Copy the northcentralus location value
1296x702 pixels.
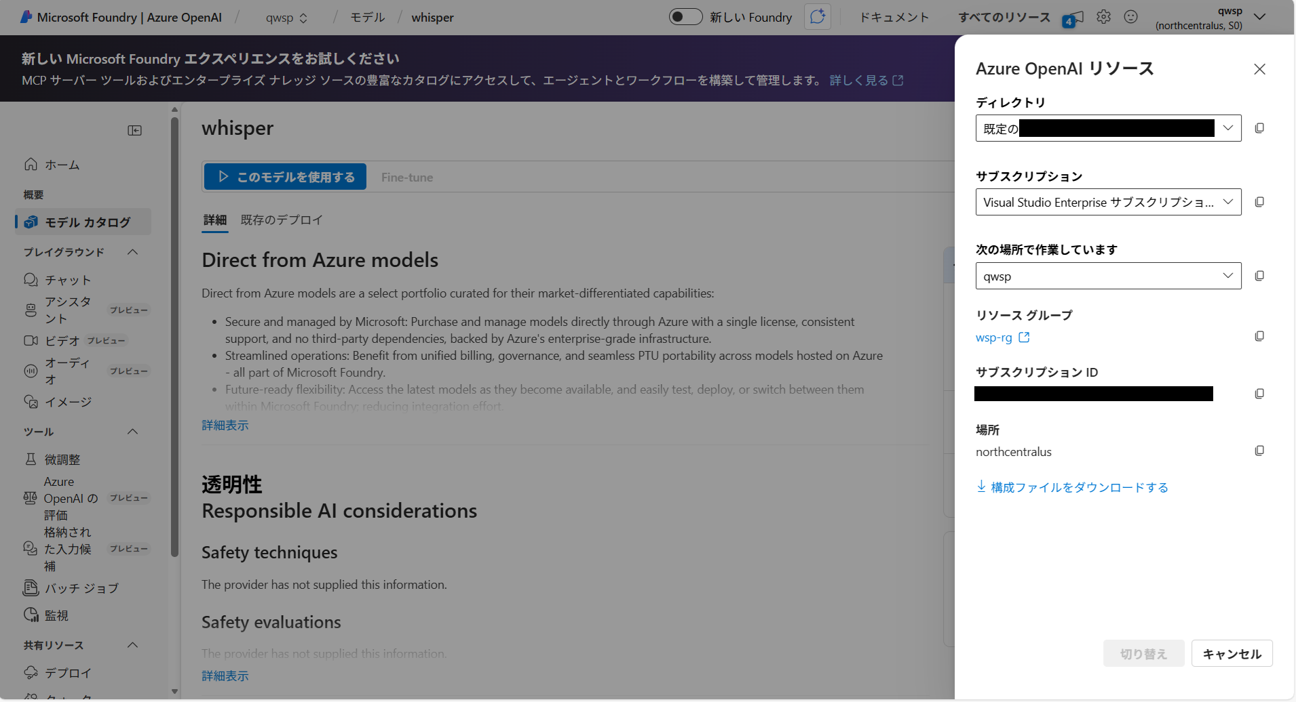1259,451
